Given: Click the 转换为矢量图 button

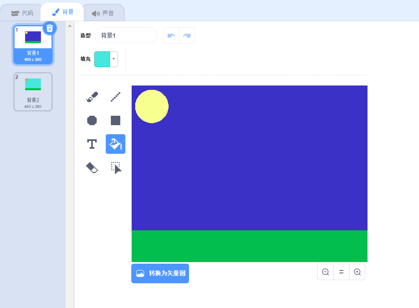Looking at the screenshot, I should coord(160,273).
